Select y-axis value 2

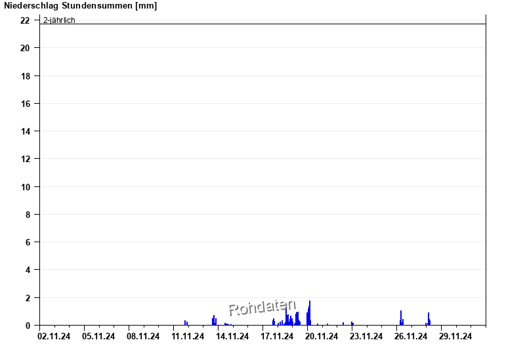[x=28, y=298]
